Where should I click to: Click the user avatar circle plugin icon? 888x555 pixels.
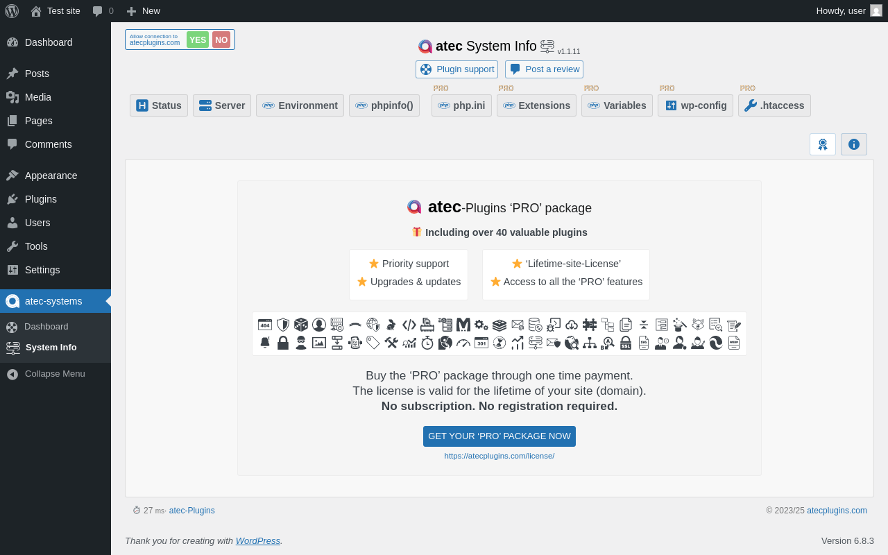pyautogui.click(x=319, y=325)
